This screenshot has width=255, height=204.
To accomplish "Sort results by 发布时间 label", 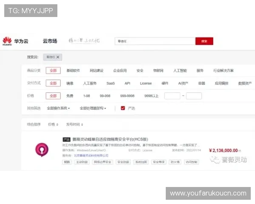I will tap(73, 125).
